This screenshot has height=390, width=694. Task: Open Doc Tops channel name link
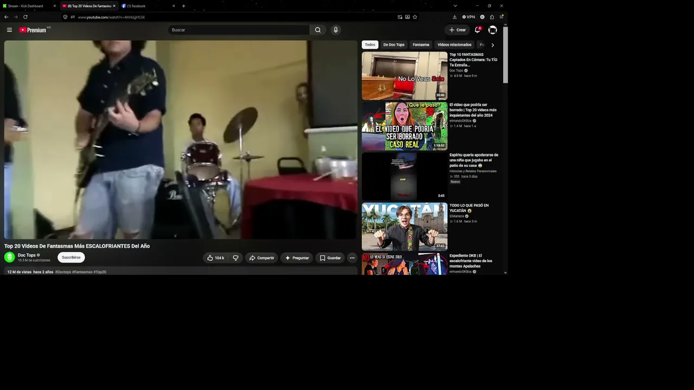point(27,255)
